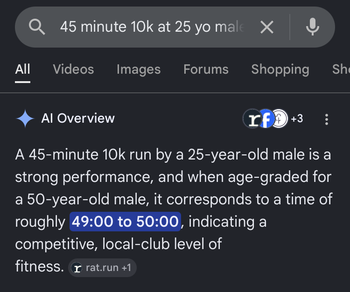Screen dimensions: 350x292
Task: Switch to the Videos tab
Action: coord(73,69)
